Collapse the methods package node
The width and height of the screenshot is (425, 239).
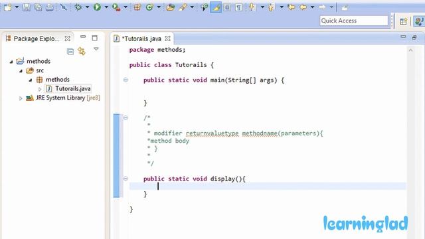click(x=31, y=80)
